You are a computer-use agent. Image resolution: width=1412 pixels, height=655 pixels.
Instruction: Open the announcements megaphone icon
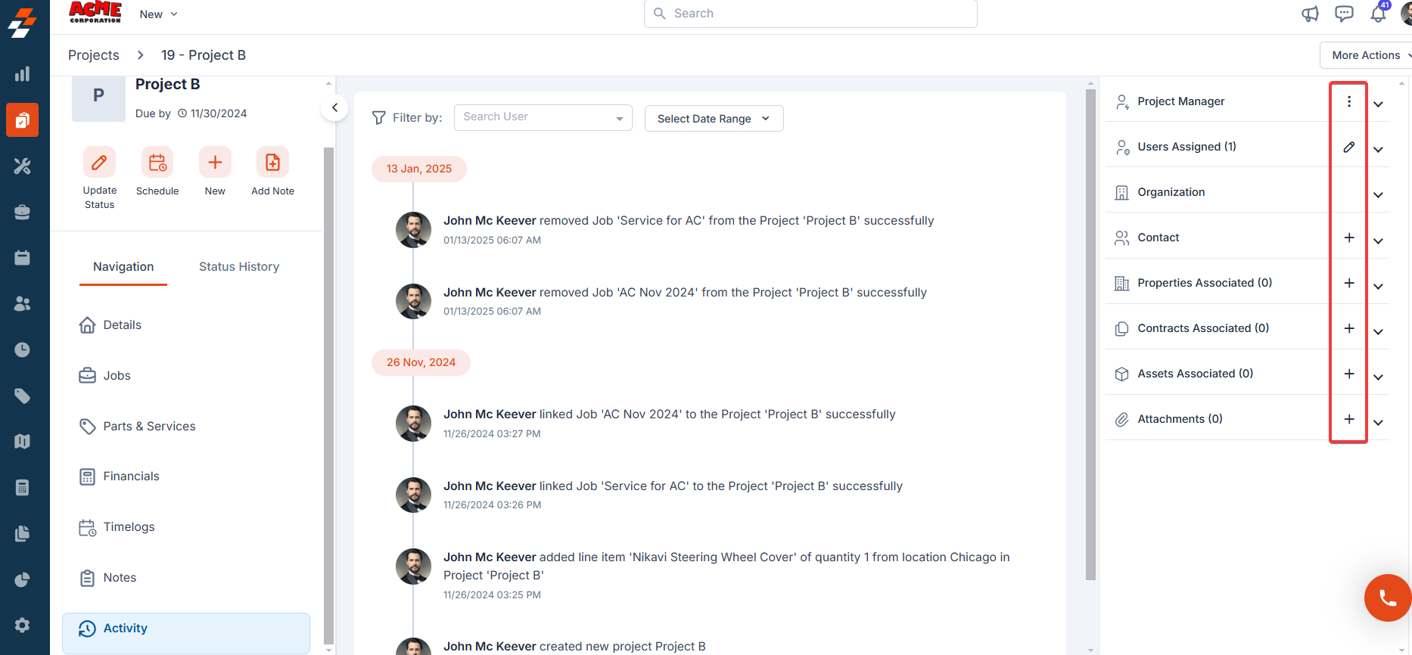click(1310, 14)
